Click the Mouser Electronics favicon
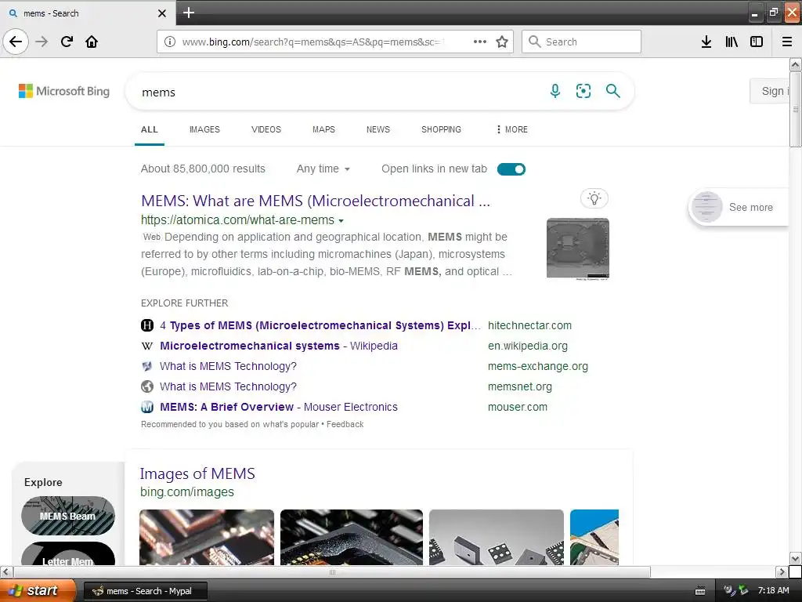This screenshot has height=602, width=802. (147, 407)
